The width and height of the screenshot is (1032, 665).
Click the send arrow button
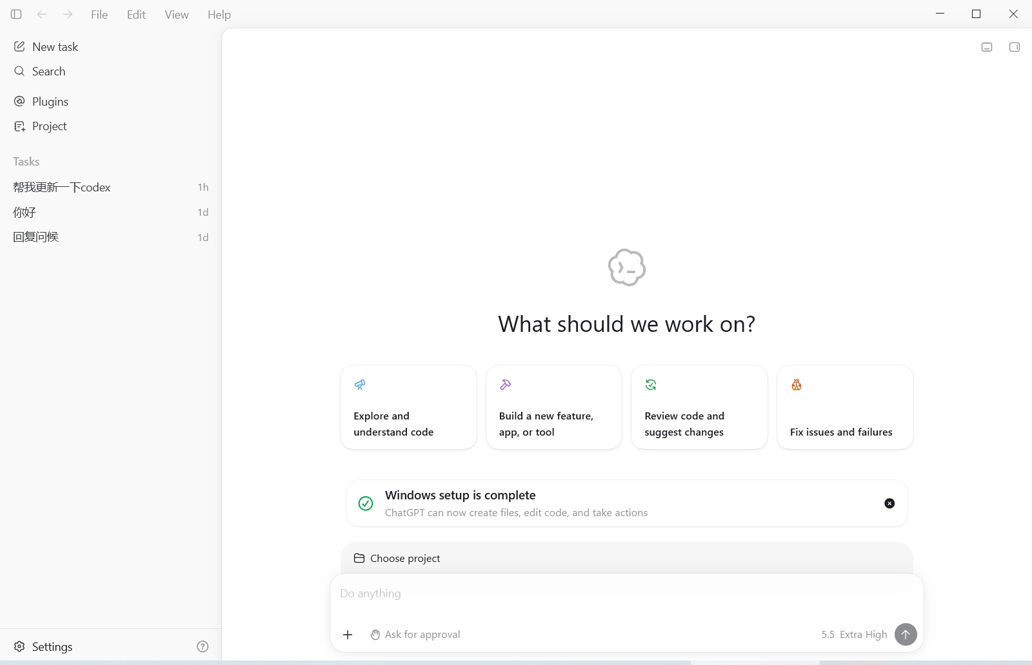906,634
